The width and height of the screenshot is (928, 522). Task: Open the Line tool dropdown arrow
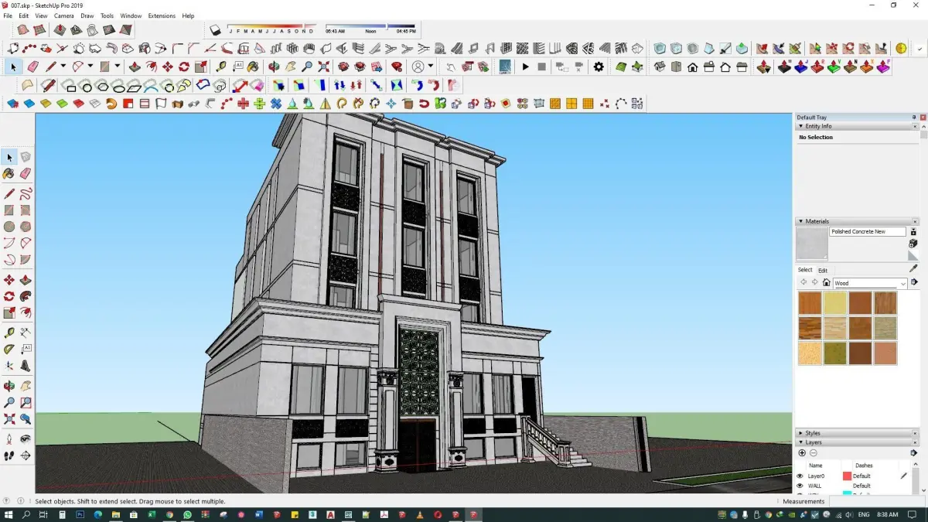click(x=63, y=67)
